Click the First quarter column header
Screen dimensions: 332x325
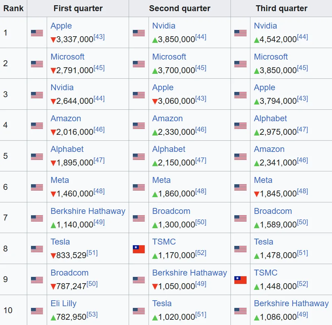pos(78,8)
